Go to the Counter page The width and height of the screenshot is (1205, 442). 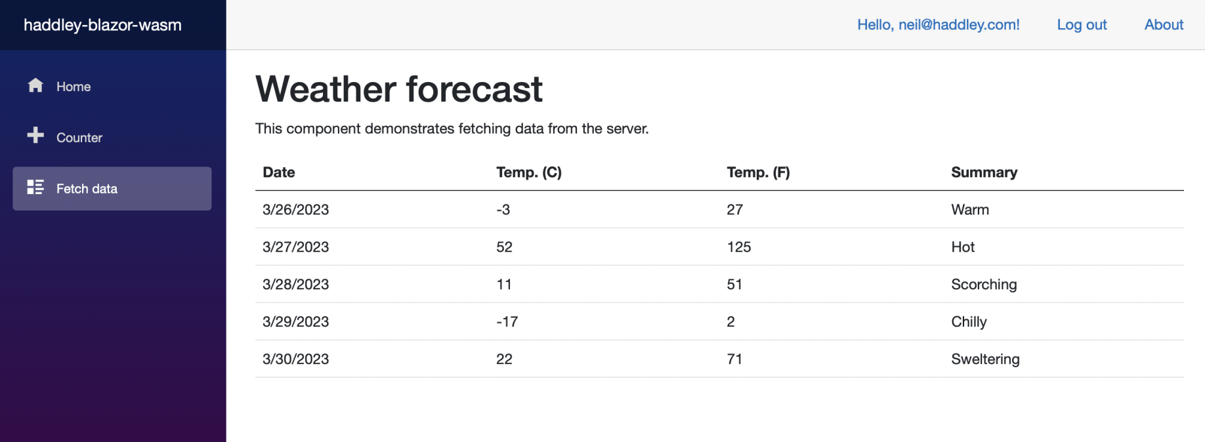pyautogui.click(x=79, y=138)
